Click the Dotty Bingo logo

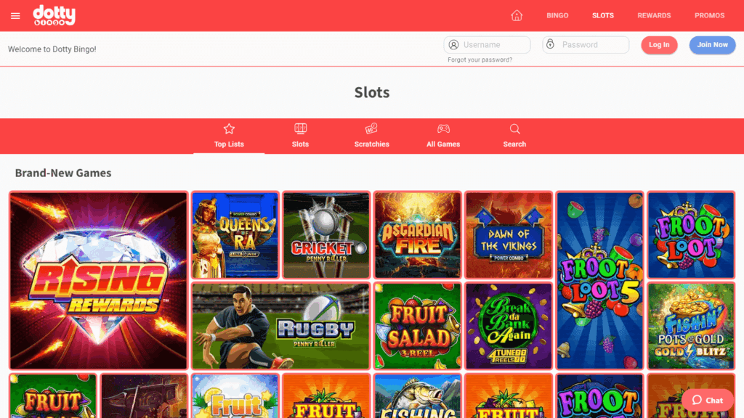54,15
